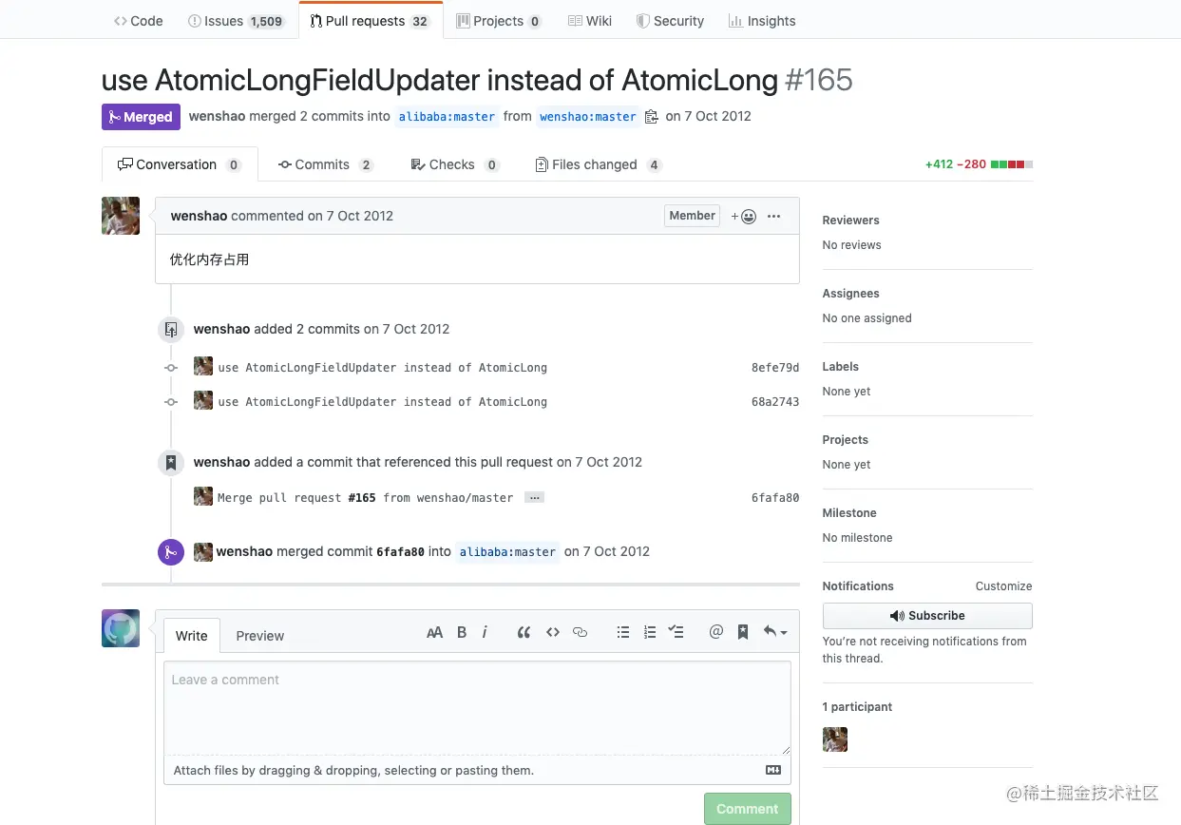Image resolution: width=1181 pixels, height=825 pixels.
Task: Click into the Leave a comment text area
Action: click(x=477, y=708)
